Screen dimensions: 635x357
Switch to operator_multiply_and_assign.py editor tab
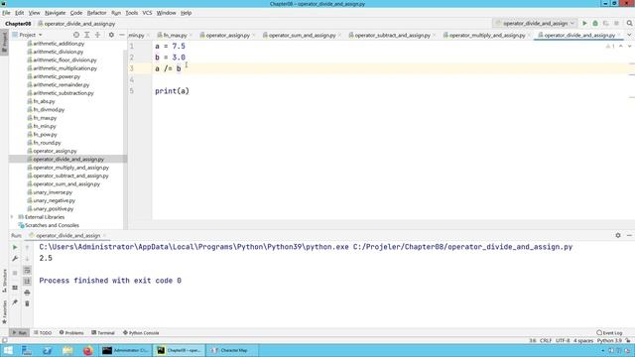(x=487, y=36)
